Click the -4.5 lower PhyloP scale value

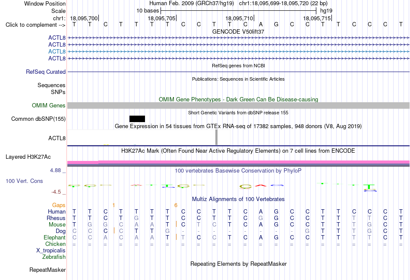click(56, 192)
